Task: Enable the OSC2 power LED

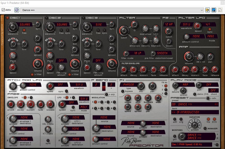Action: coord(46,18)
